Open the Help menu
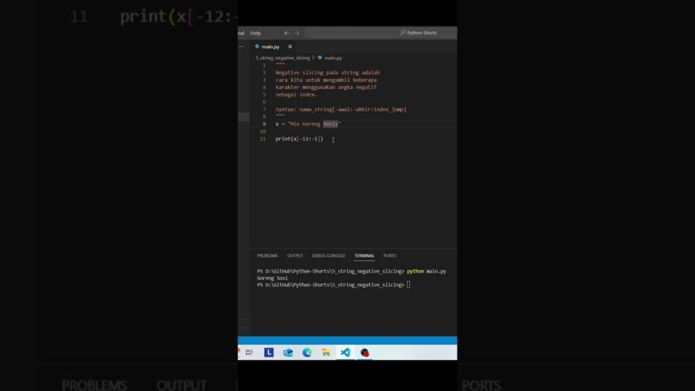Screen dimensions: 695x391 (255, 33)
